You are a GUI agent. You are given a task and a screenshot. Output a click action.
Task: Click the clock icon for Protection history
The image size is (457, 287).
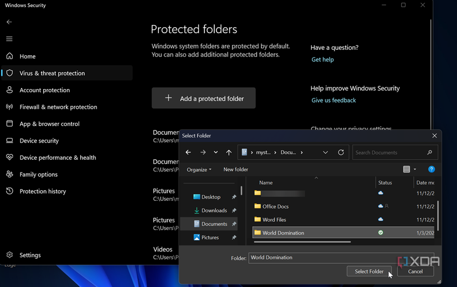click(x=9, y=191)
